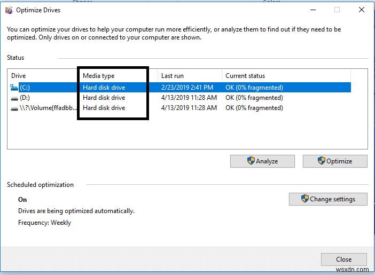Screen dimensions: 375x275
Task: Click 'Drives are being optimized automatically.' text
Action: pos(76,211)
